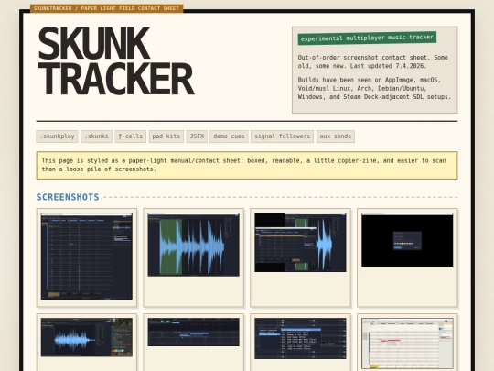View the narrow dark timeline strip screenshot
494x371 pixels.
point(193,333)
